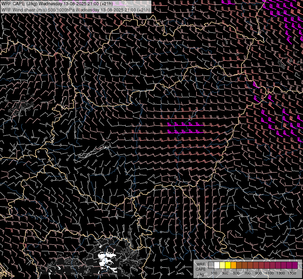Click the legend's J/kg unit label
Image resolution: width=303 pixels, height=279 pixels.
(x=200, y=275)
